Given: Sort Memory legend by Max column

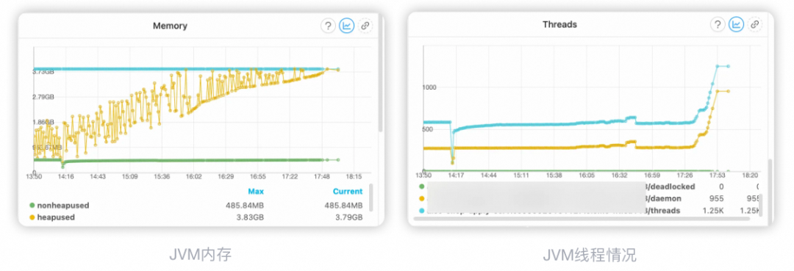Looking at the screenshot, I should point(256,192).
